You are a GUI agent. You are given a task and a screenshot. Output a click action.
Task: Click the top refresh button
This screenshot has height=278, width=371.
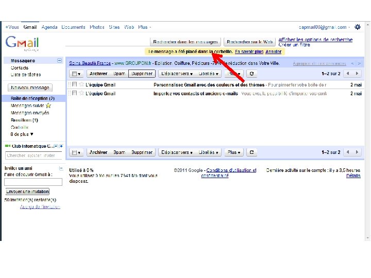251,74
